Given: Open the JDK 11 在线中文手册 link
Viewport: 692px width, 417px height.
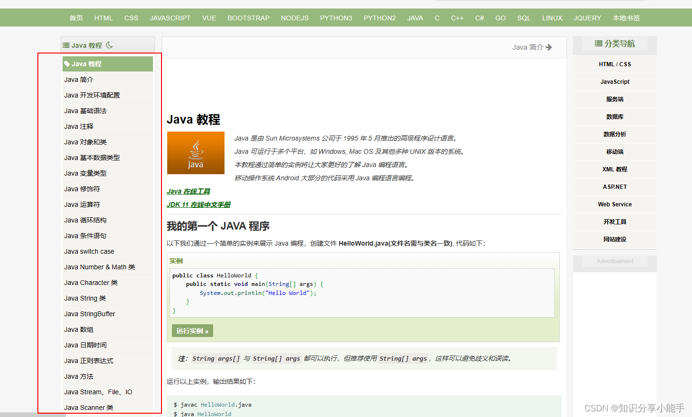Looking at the screenshot, I should pyautogui.click(x=198, y=204).
